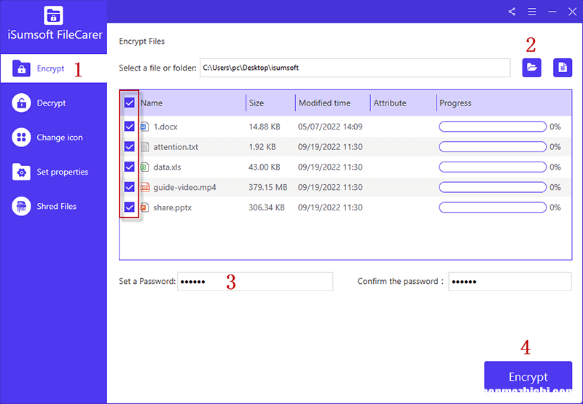Toggle the select-all checkbox in header

click(x=130, y=103)
